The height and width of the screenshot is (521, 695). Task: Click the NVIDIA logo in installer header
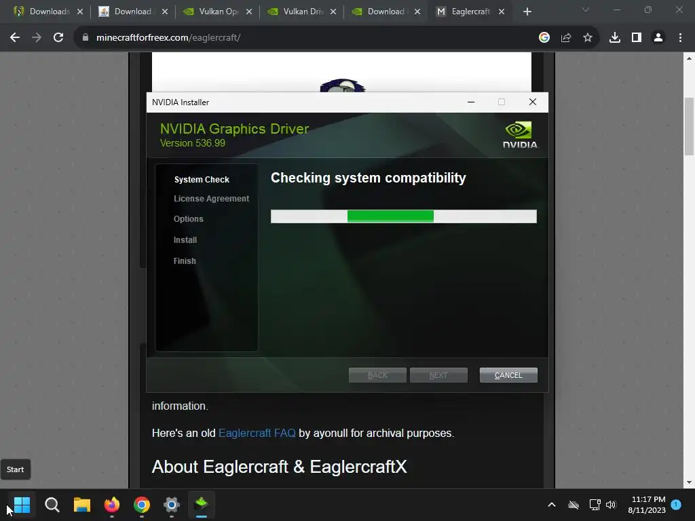pyautogui.click(x=519, y=135)
